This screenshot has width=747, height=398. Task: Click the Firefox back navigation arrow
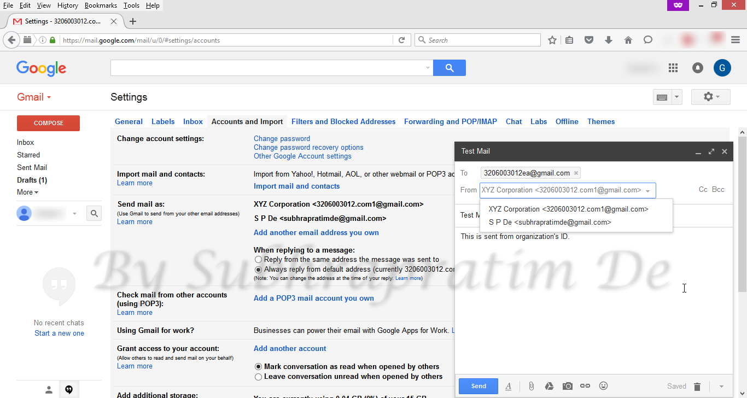pyautogui.click(x=11, y=40)
